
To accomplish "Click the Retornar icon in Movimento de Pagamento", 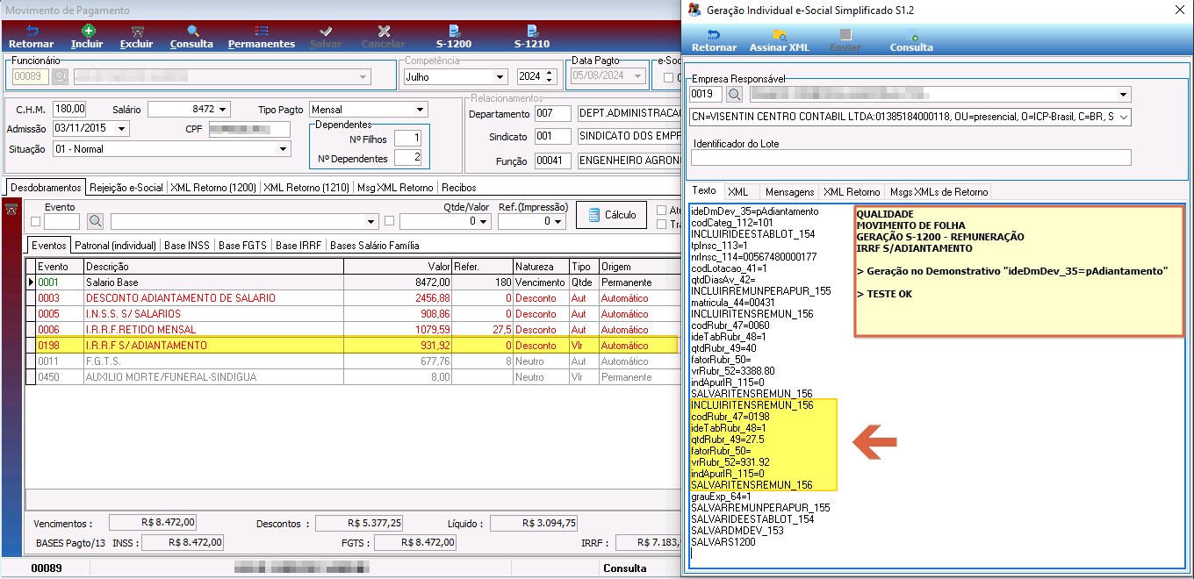I will pos(32,31).
